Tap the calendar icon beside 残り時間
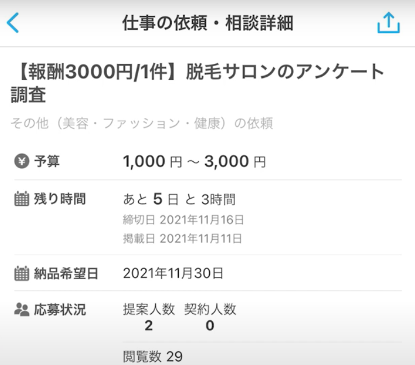 coord(21,199)
